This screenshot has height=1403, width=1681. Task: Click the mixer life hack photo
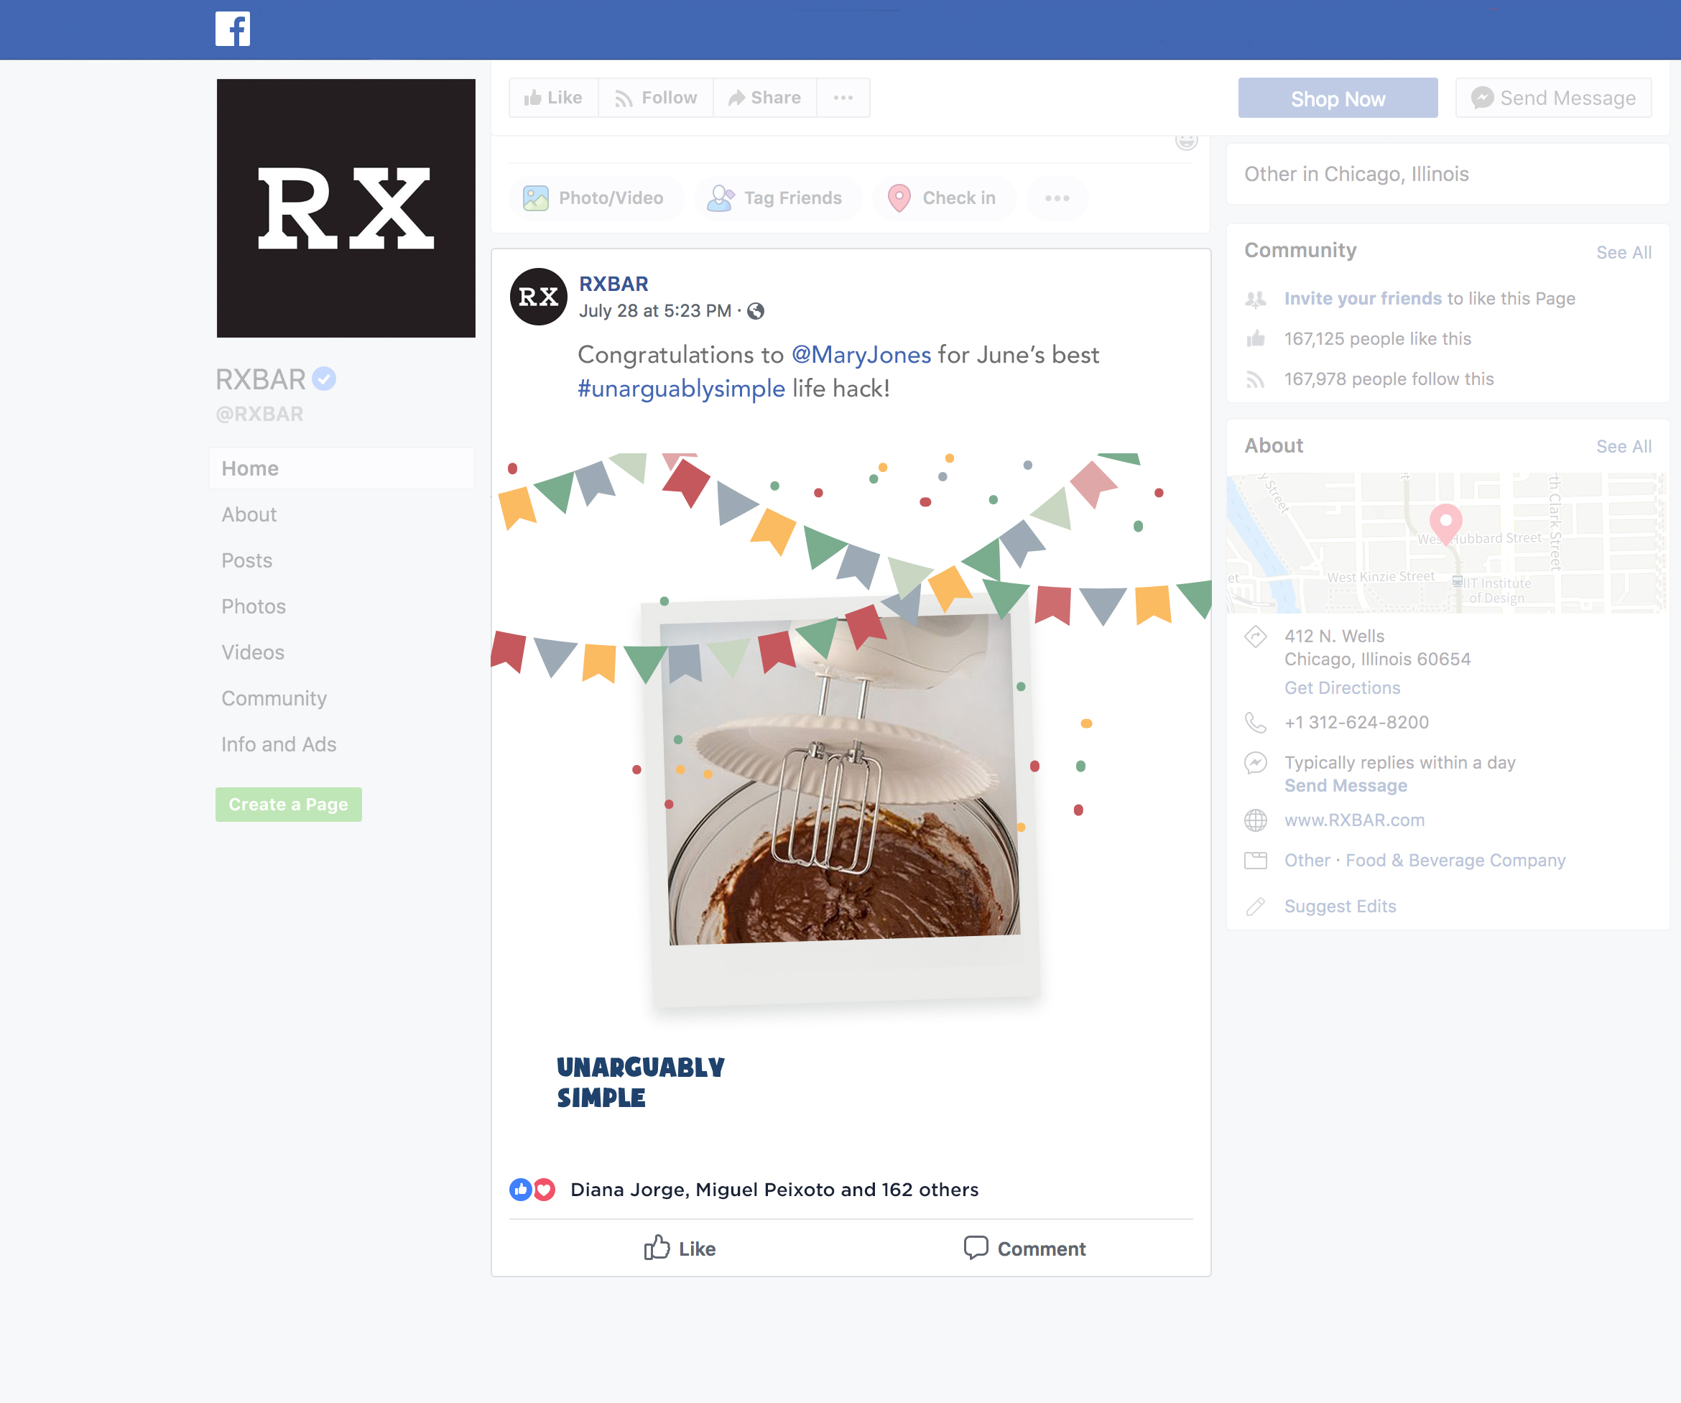click(x=842, y=780)
